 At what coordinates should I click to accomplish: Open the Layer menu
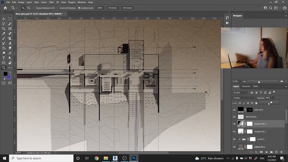(x=29, y=2)
